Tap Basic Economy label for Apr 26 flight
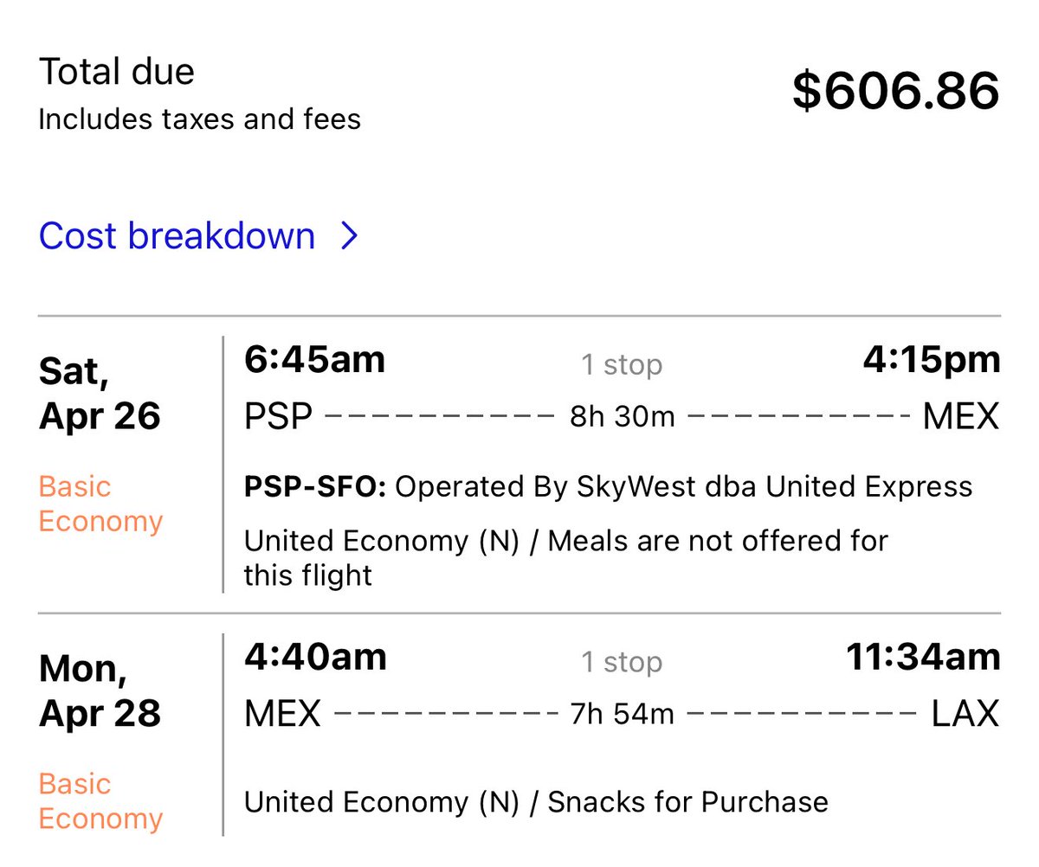This screenshot has width=1039, height=867. click(100, 504)
